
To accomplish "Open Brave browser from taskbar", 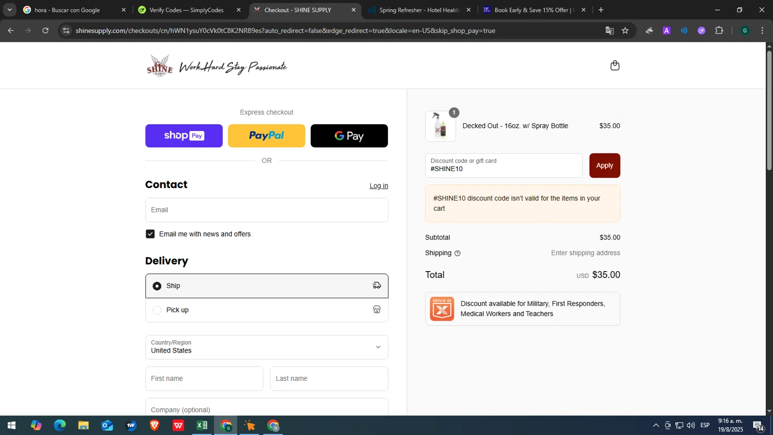I will click(x=155, y=425).
